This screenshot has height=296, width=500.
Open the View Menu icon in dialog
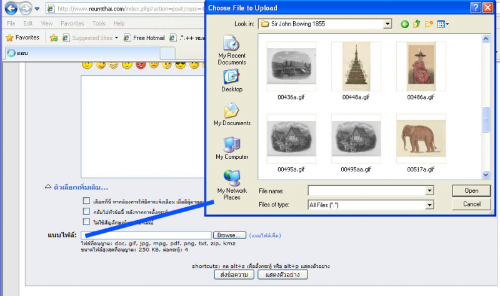coord(442,24)
